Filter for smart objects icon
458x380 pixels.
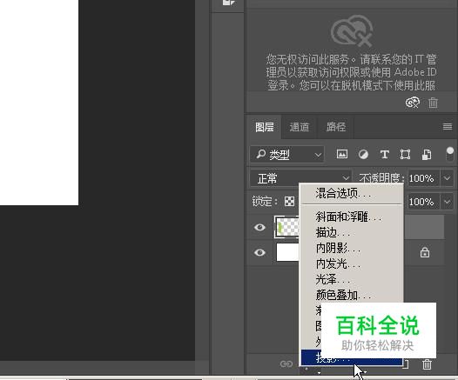(x=427, y=154)
